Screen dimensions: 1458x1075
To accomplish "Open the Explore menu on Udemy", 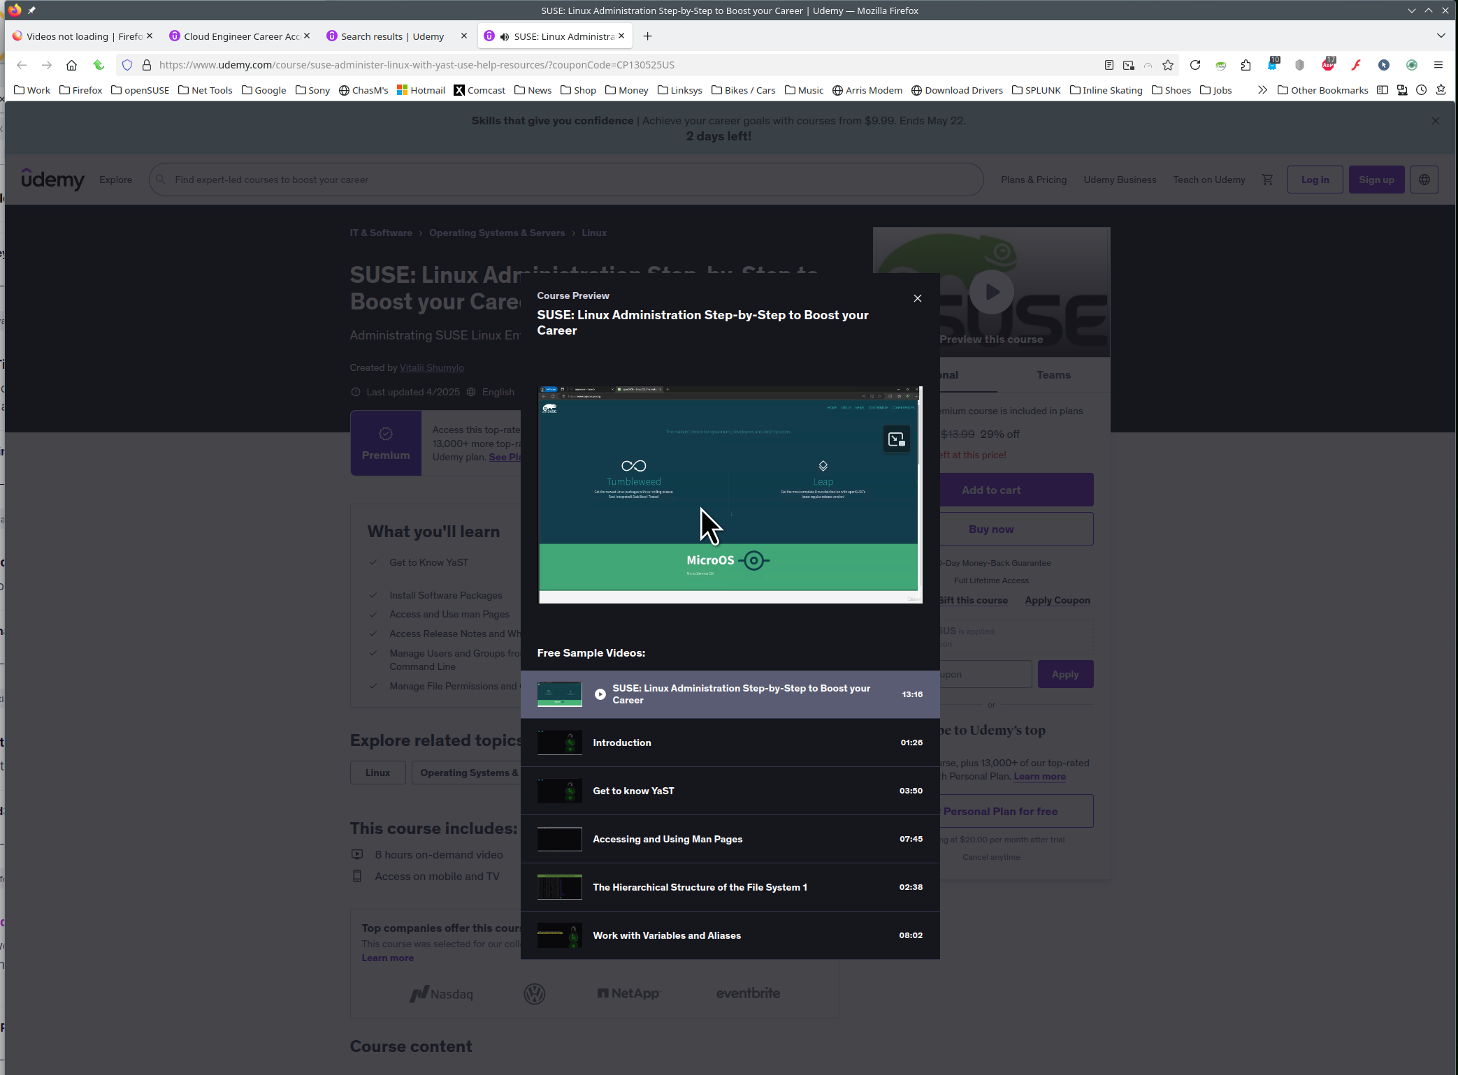I will 115,180.
